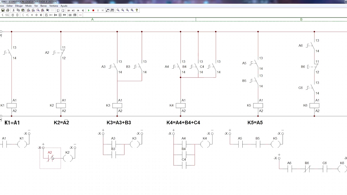Click the step-forward simulation button
The width and height of the screenshot is (347, 195).
(102, 10)
